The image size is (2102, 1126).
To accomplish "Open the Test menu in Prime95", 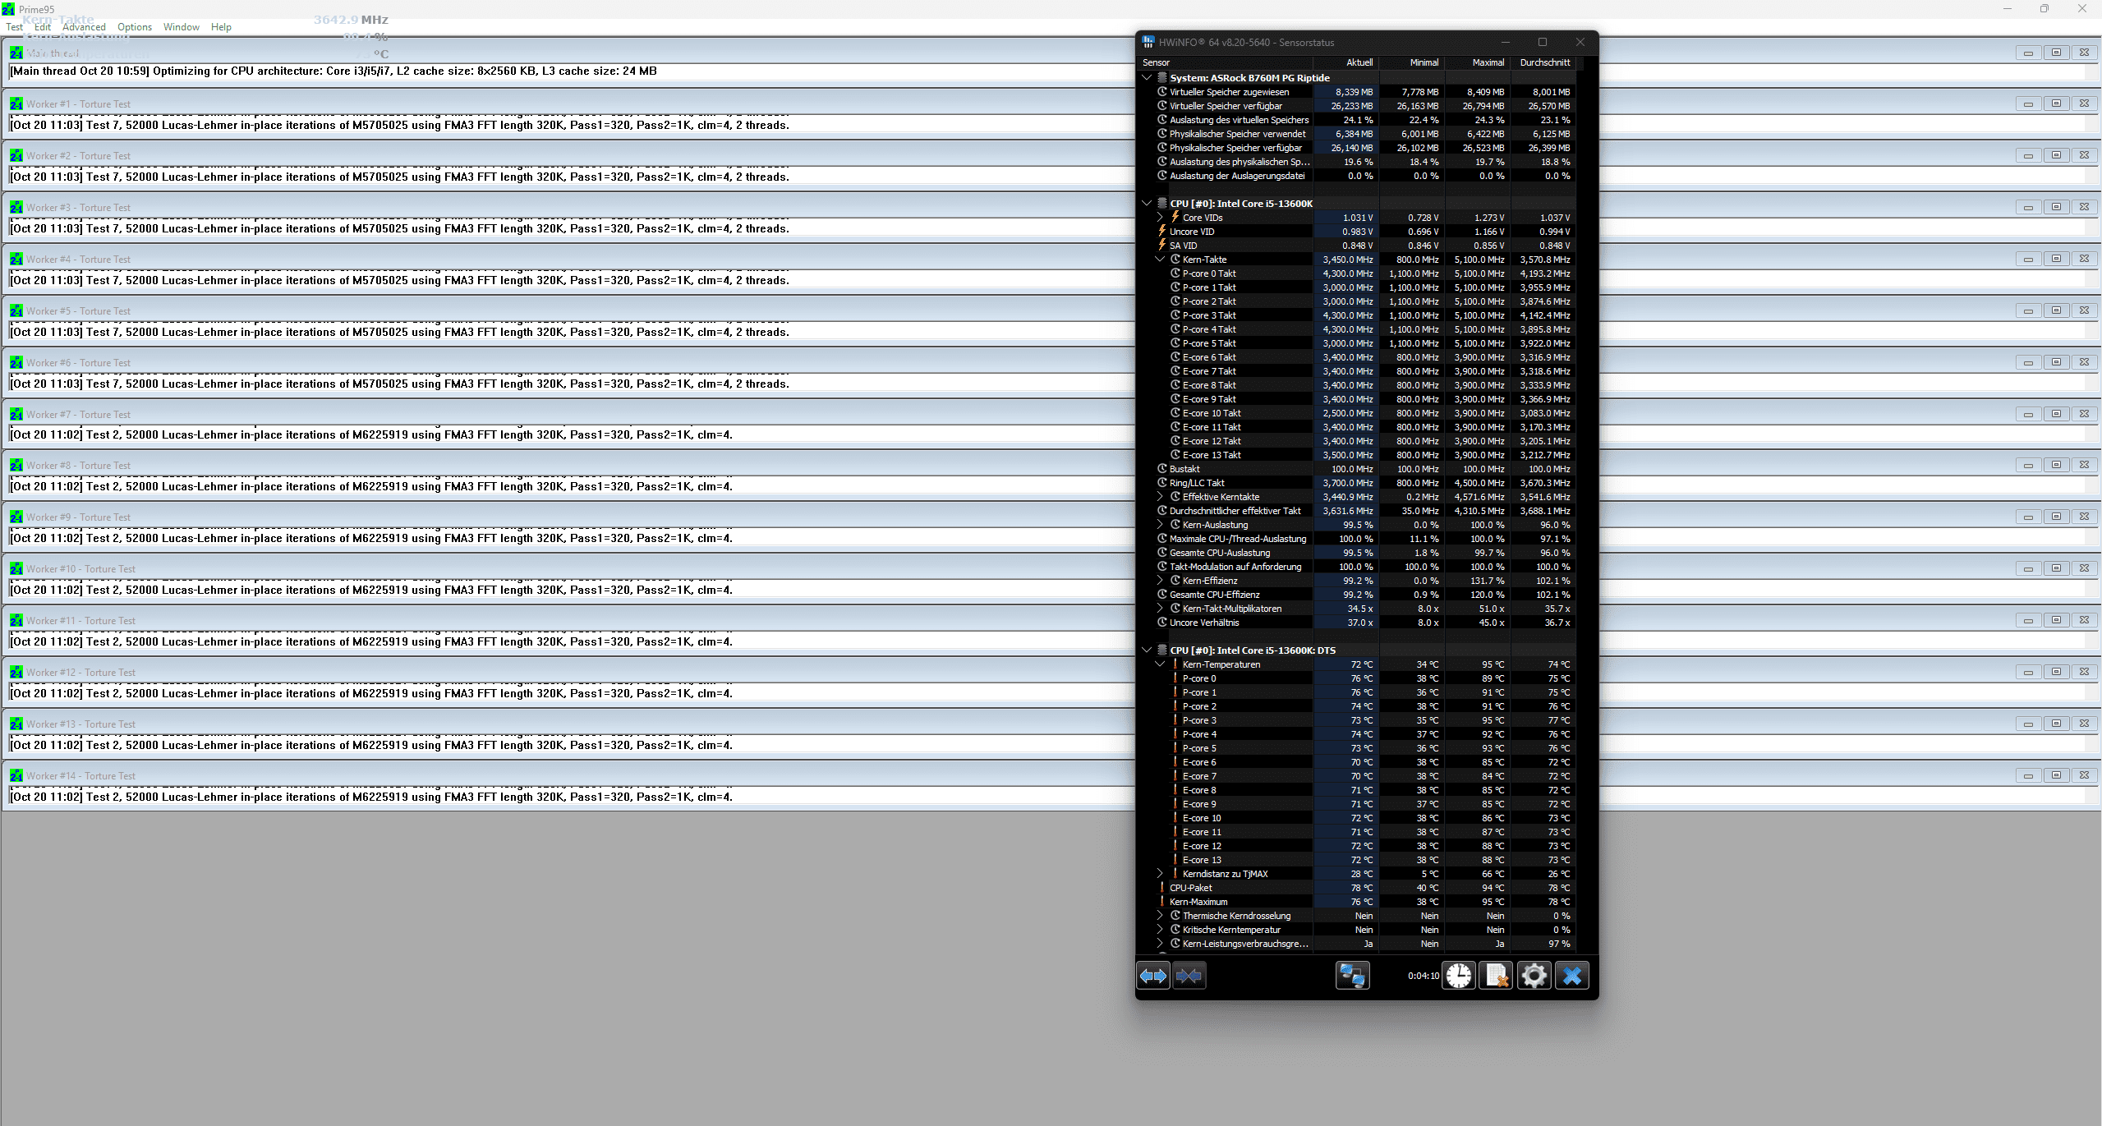I will click(15, 27).
